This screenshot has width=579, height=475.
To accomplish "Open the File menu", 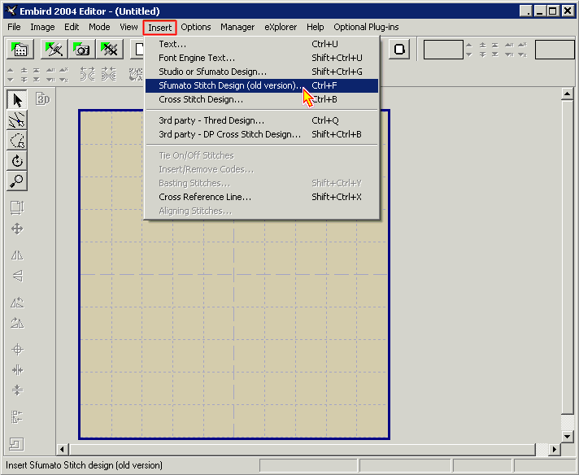I will (14, 27).
